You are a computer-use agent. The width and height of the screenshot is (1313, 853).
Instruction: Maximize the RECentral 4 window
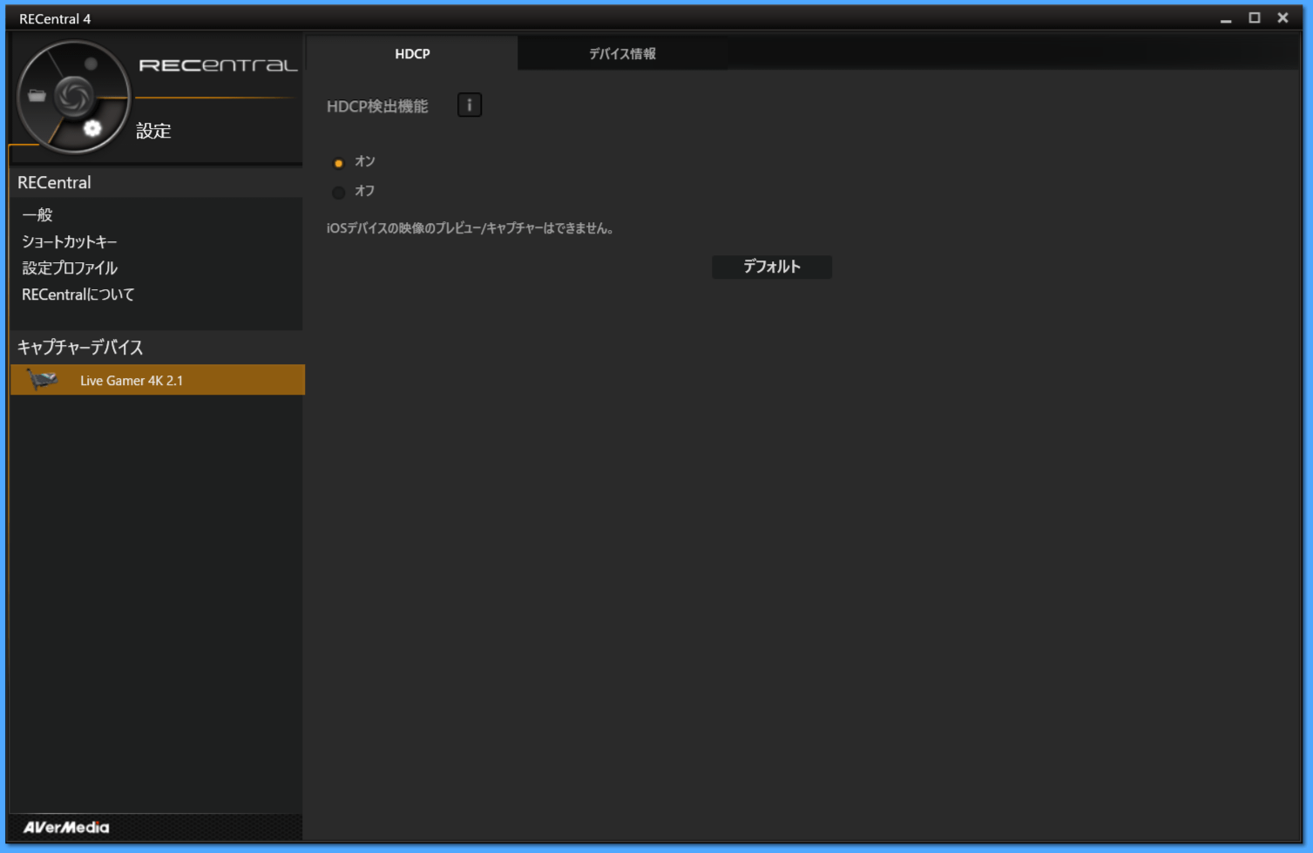point(1255,17)
